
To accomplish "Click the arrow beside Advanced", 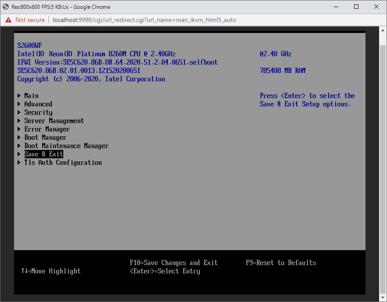I will point(19,104).
